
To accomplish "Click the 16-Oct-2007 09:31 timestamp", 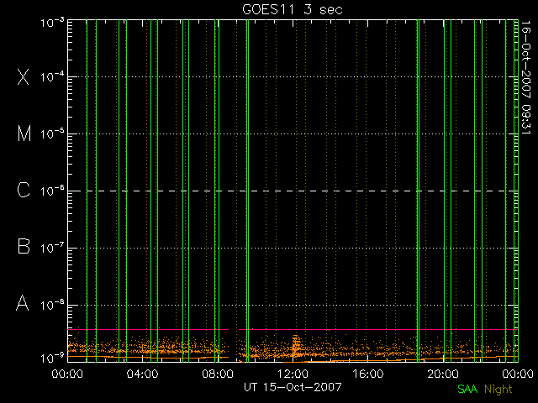I will 525,77.
